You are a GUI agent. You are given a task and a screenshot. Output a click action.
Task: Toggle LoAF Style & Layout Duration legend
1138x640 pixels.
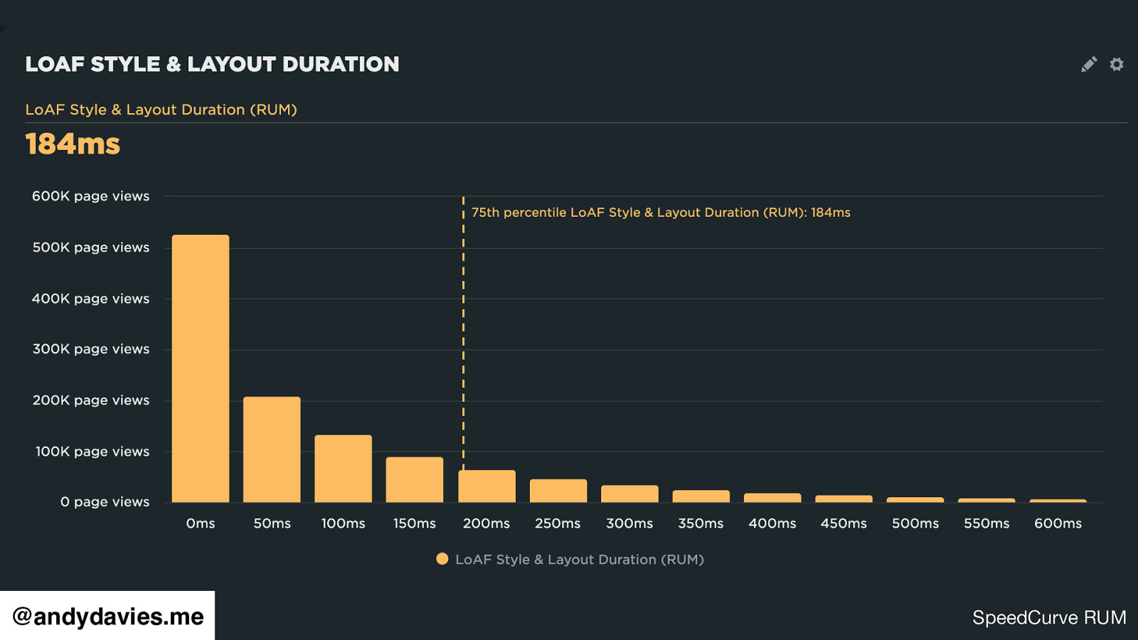pos(579,560)
